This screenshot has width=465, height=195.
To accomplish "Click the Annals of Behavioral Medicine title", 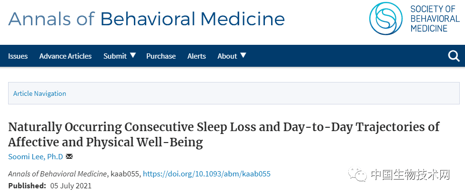I will 146,19.
